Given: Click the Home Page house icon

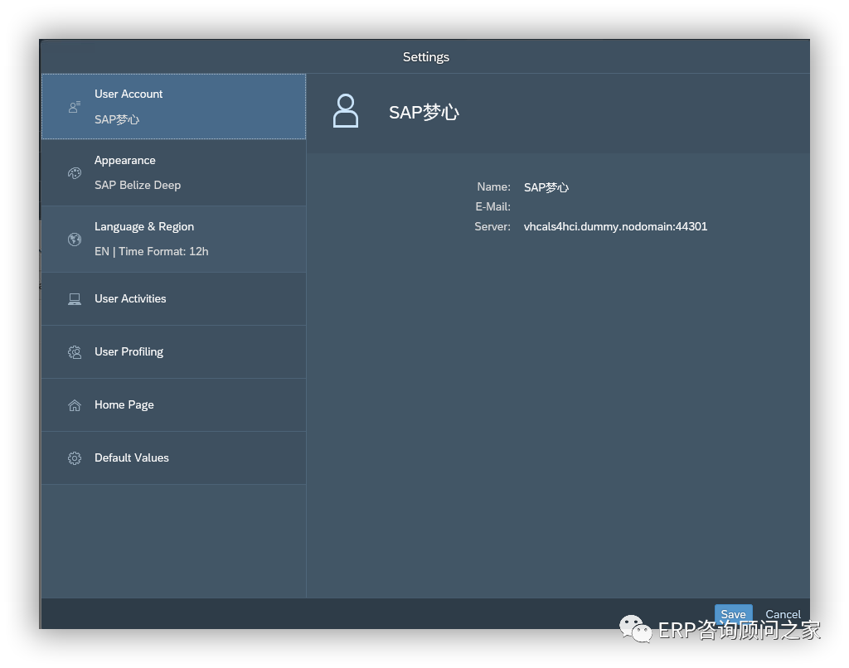Looking at the screenshot, I should [75, 405].
